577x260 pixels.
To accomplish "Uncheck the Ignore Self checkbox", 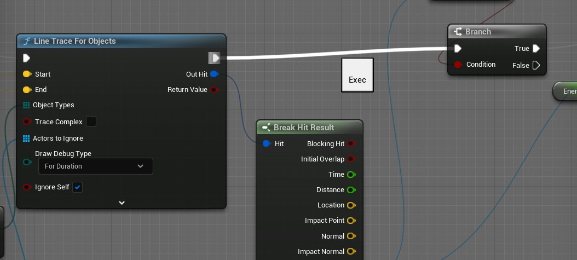I will pos(77,187).
